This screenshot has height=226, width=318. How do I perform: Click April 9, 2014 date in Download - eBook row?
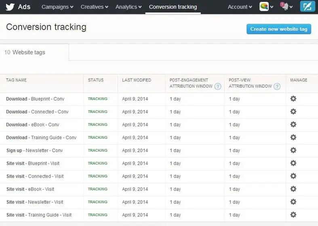135,125
